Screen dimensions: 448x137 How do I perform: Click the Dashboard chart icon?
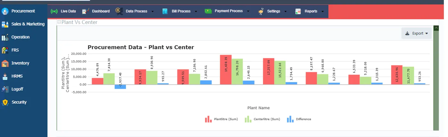(85, 11)
